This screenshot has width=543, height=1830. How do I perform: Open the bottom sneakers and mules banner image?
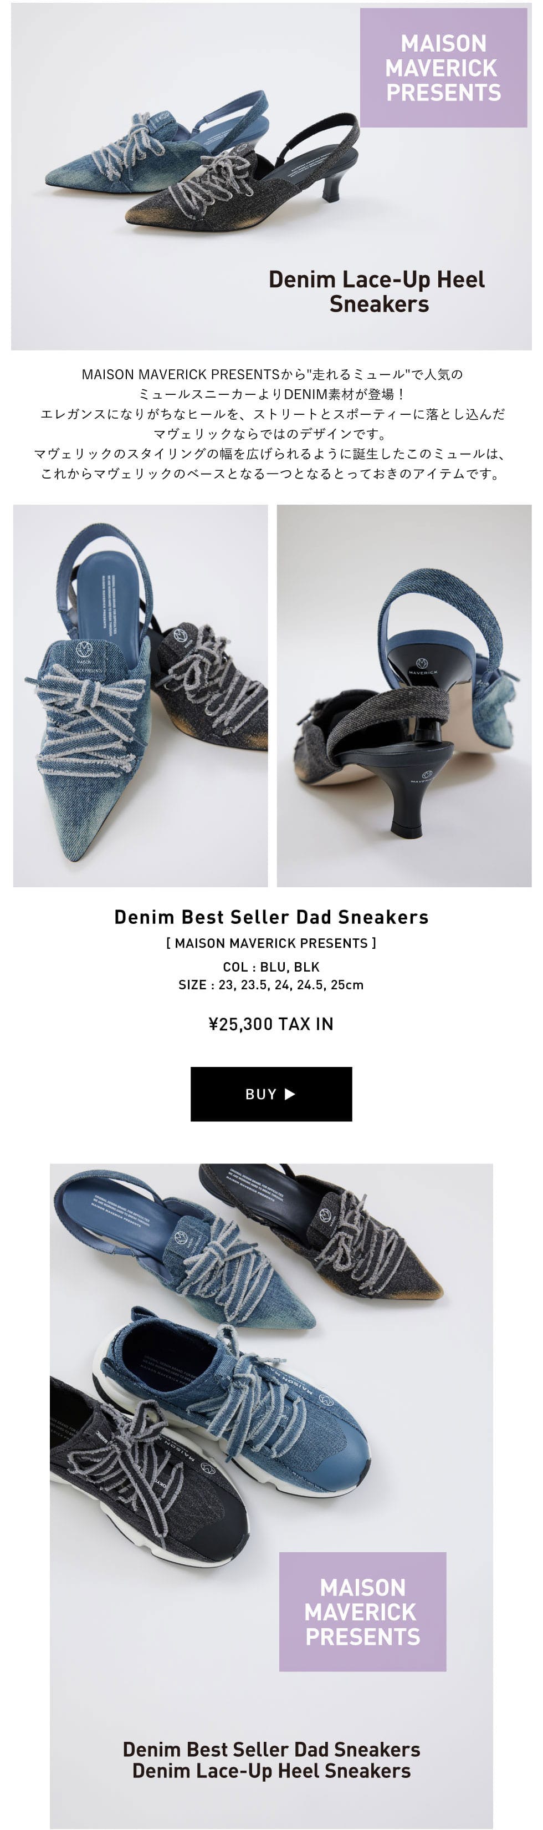[x=271, y=1494]
